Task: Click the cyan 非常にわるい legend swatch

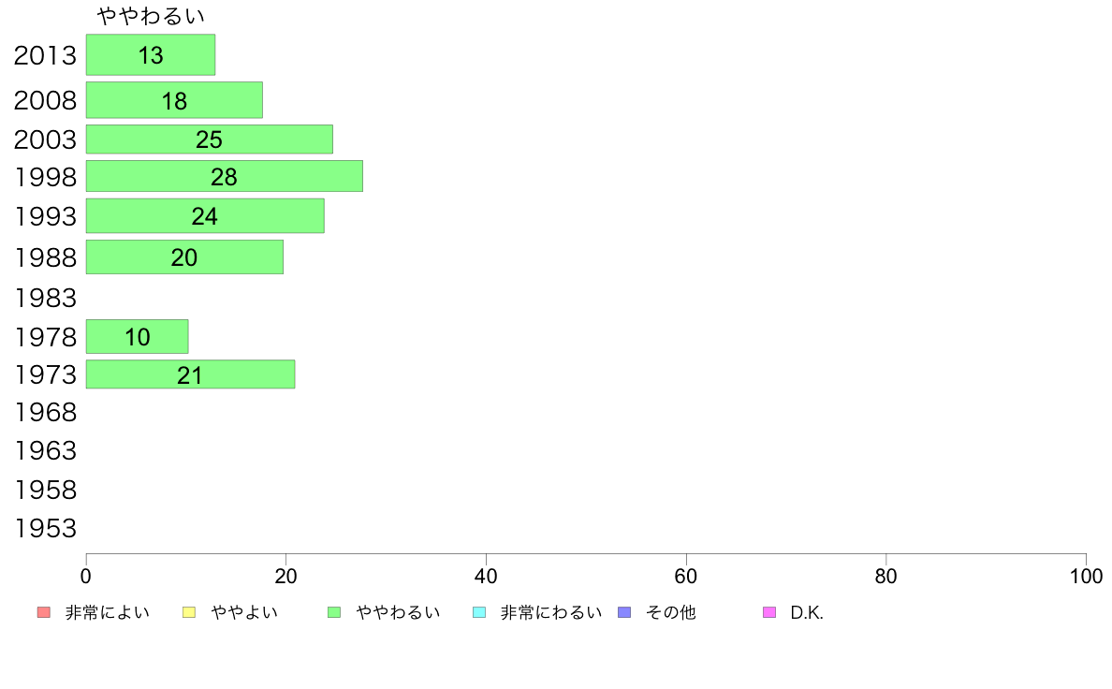Action: 479,612
